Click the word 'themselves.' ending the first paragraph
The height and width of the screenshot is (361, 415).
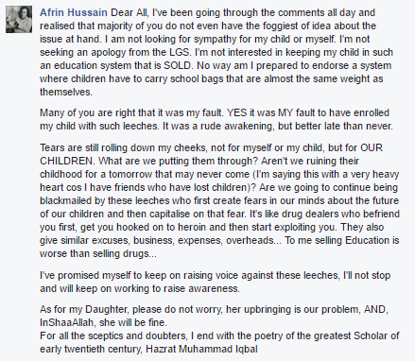click(x=66, y=92)
